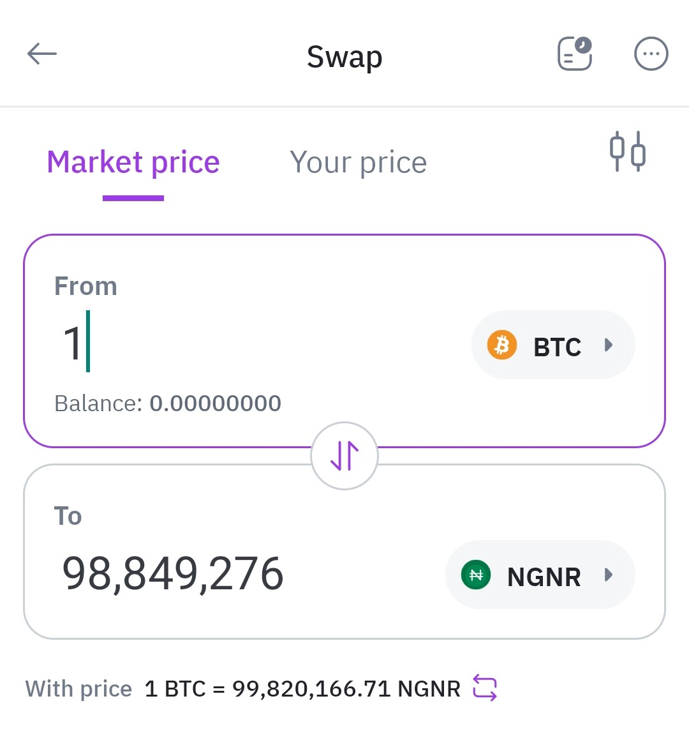
Task: Tap the orange Bitcoin coin logo
Action: [x=502, y=344]
